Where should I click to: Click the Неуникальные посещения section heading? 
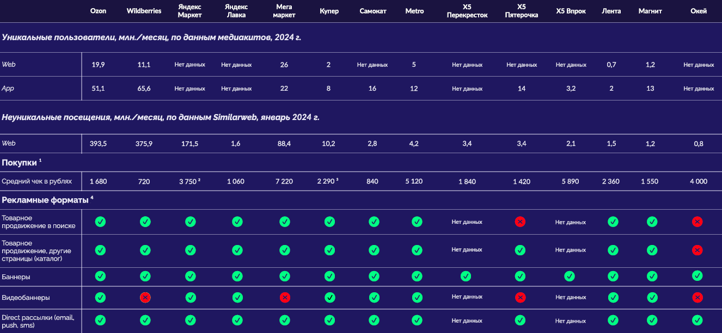pyautogui.click(x=161, y=117)
